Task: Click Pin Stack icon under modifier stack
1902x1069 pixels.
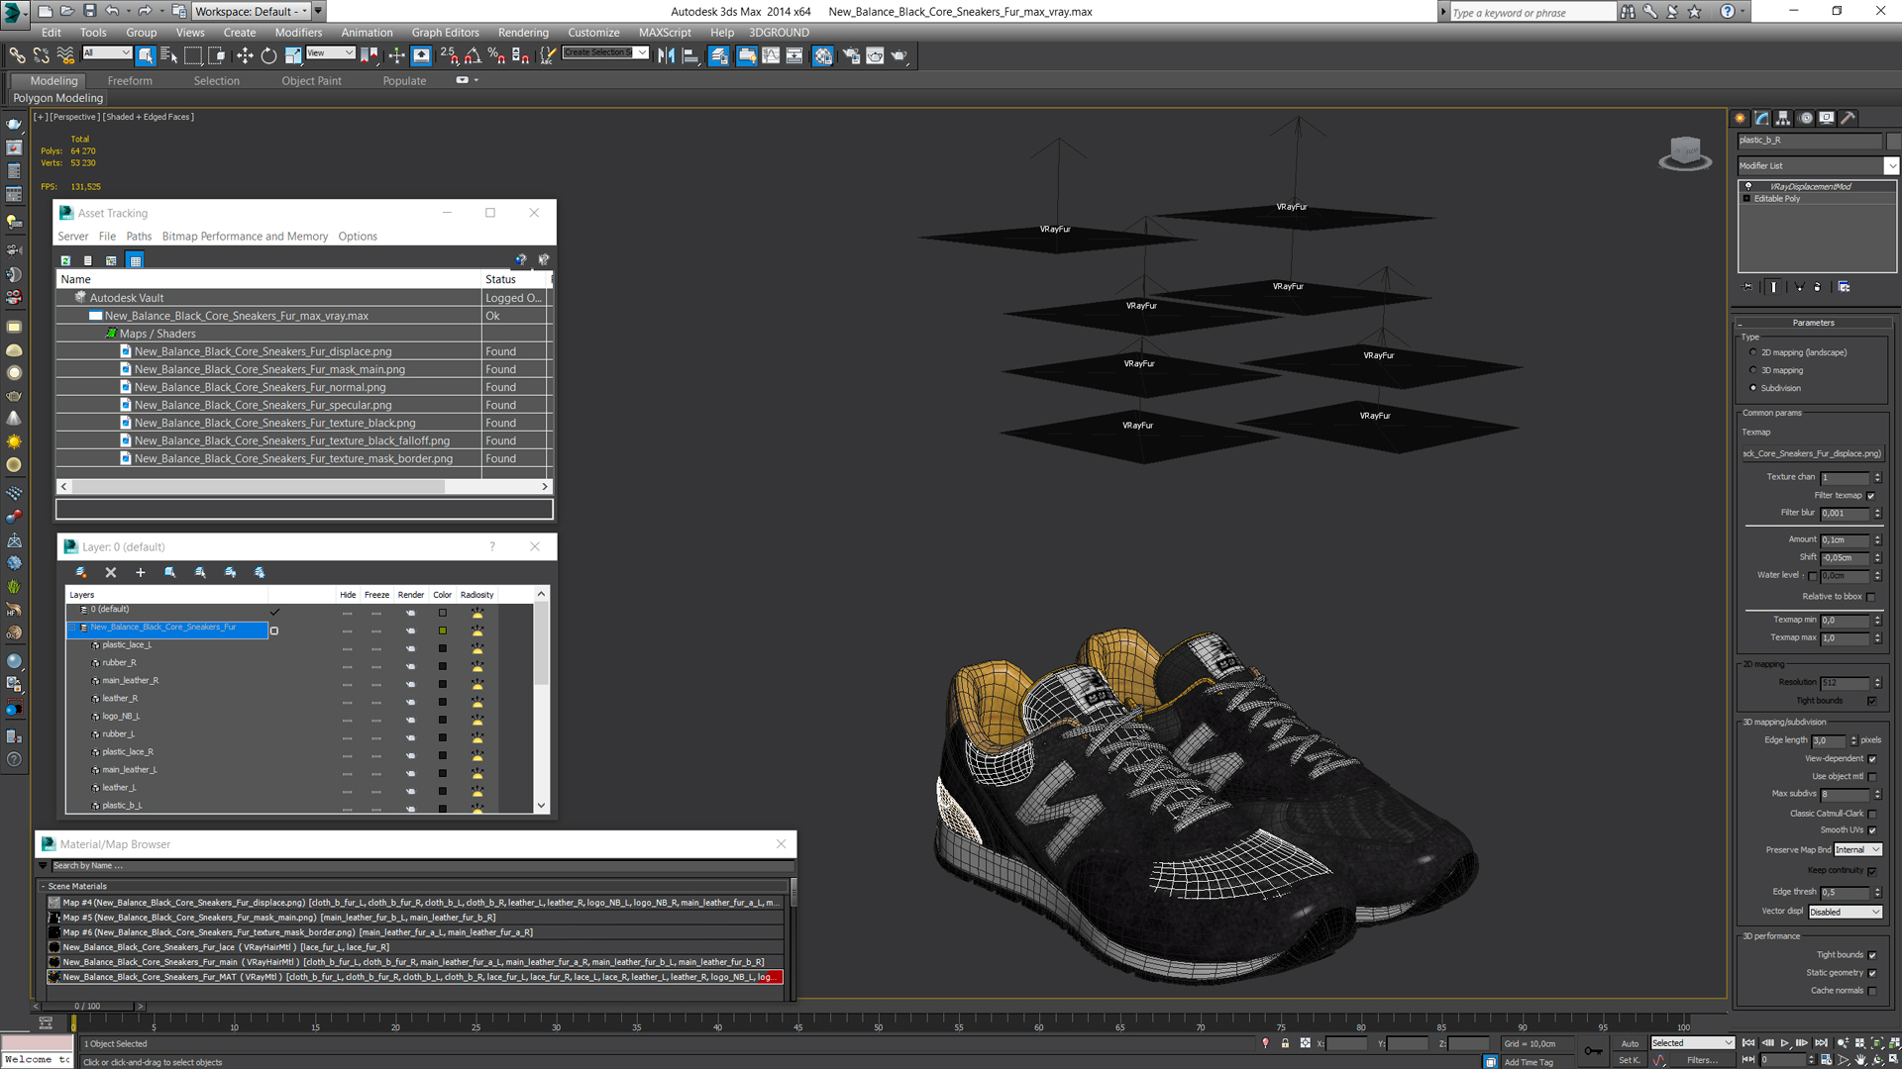Action: pyautogui.click(x=1748, y=287)
